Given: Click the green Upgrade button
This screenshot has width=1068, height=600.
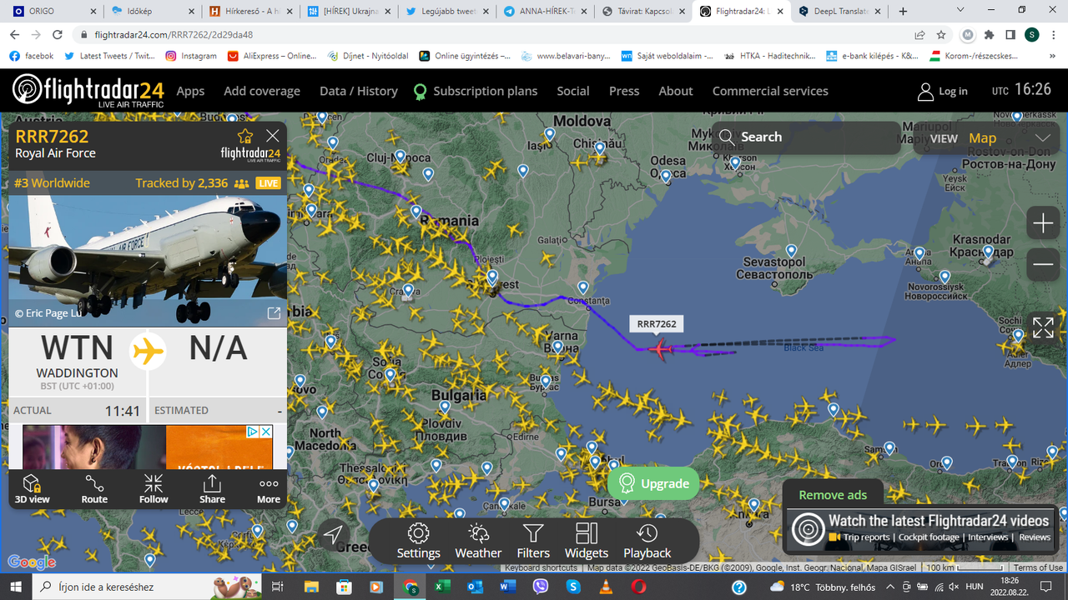Looking at the screenshot, I should coord(653,483).
